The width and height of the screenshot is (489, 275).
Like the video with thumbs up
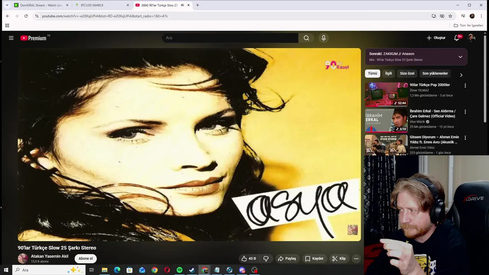coord(248,259)
